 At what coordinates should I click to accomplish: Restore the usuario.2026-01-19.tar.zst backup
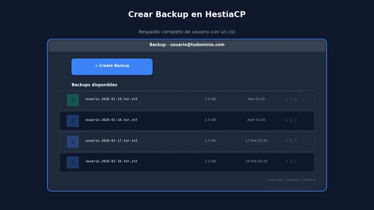click(291, 99)
